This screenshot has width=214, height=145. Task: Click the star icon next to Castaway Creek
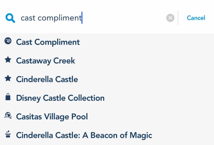tap(8, 60)
